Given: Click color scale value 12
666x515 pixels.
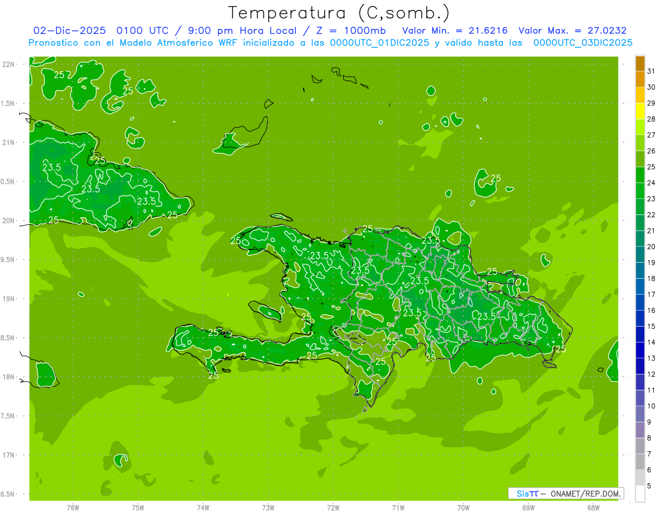Looking at the screenshot, I should pos(651,374).
